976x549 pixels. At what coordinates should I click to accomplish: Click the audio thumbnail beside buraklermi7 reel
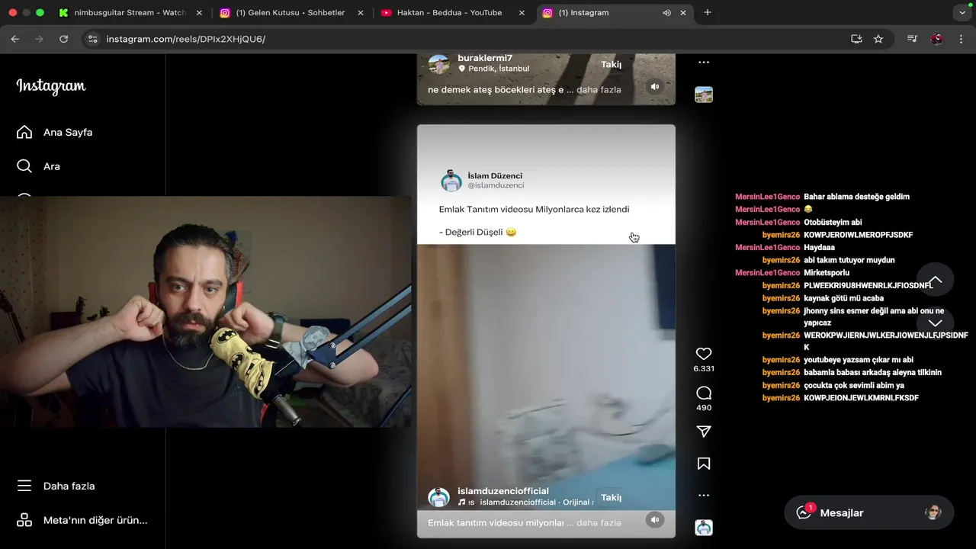tap(704, 95)
